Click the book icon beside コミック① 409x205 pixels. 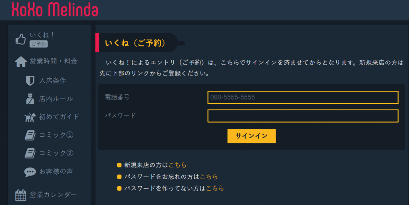30,135
